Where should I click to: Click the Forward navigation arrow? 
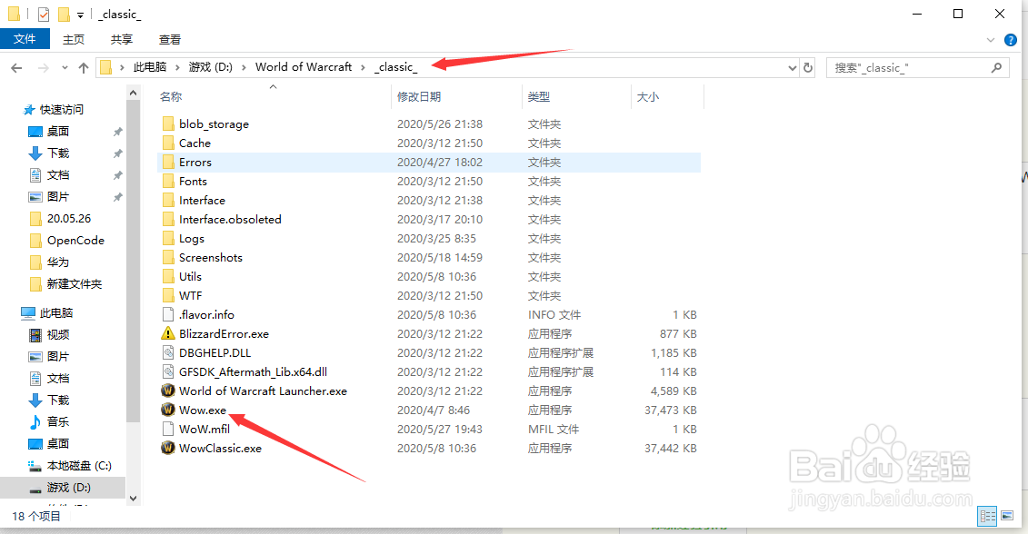point(44,67)
